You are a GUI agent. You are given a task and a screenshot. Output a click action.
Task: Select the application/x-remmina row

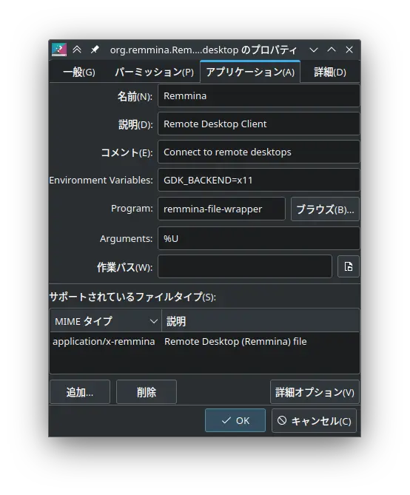[x=204, y=342]
